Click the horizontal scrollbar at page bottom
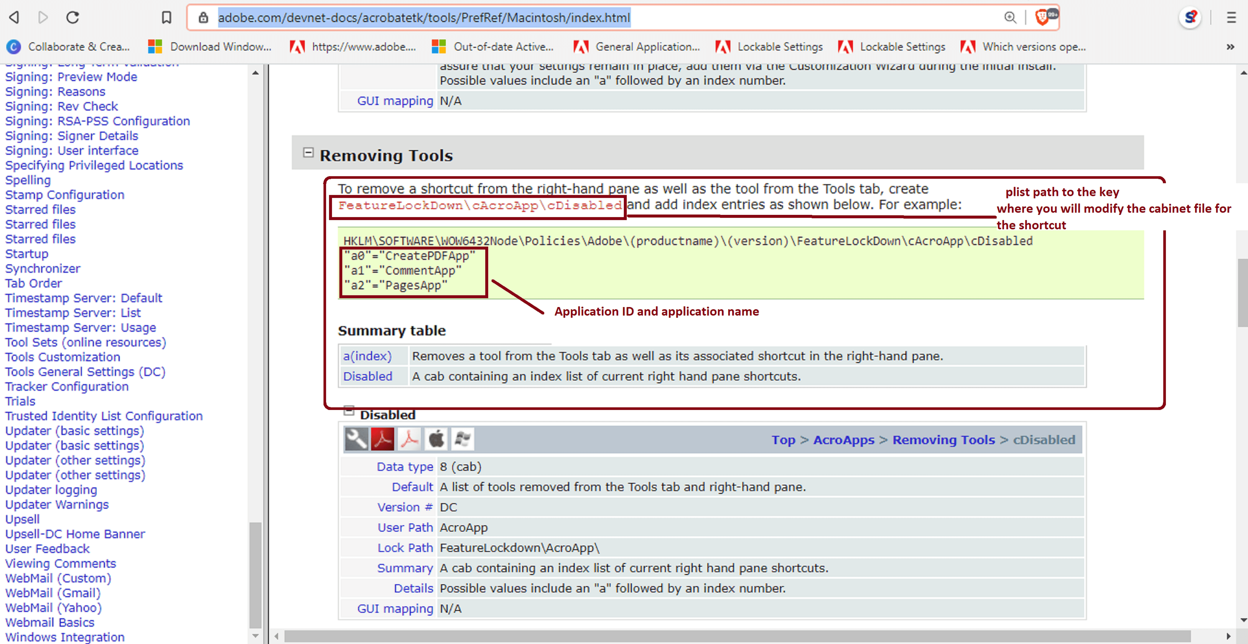1248x644 pixels. [736, 636]
